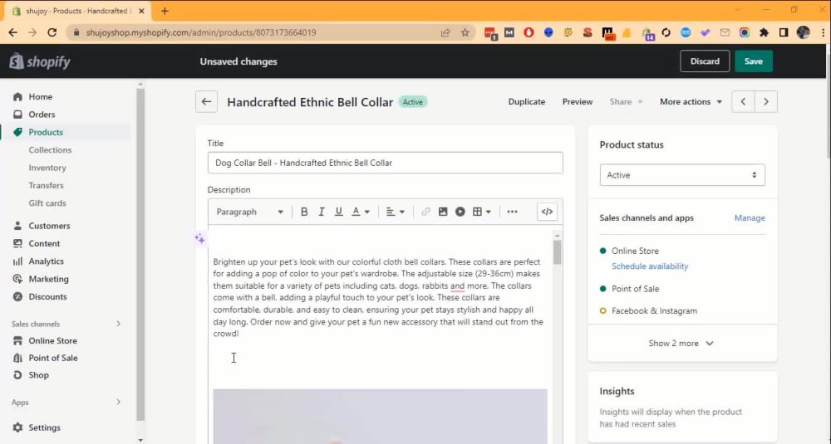Open the browser side panel icon
The image size is (831, 444).
(x=784, y=32)
